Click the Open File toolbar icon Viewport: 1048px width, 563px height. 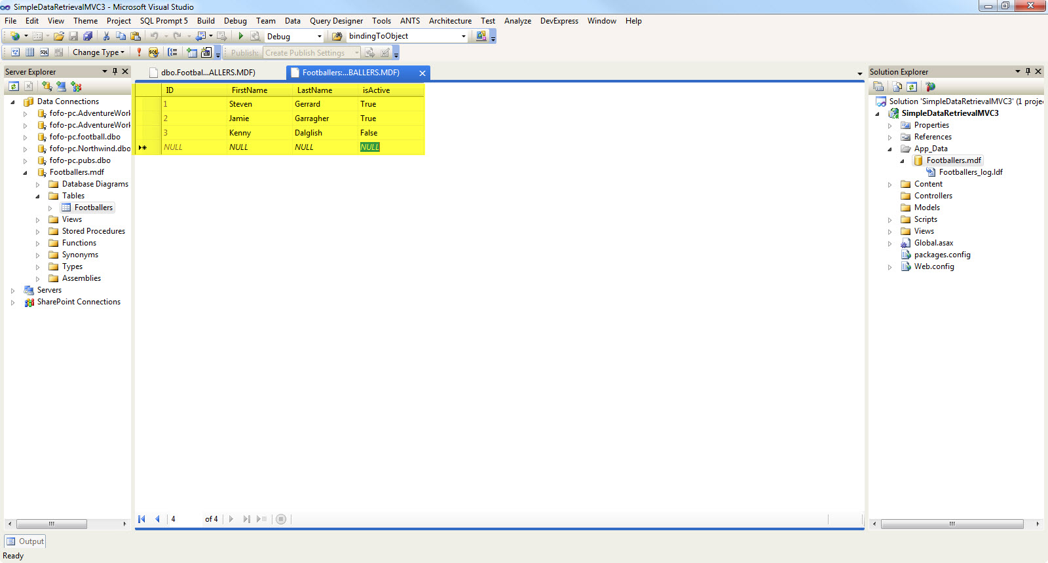(x=59, y=36)
